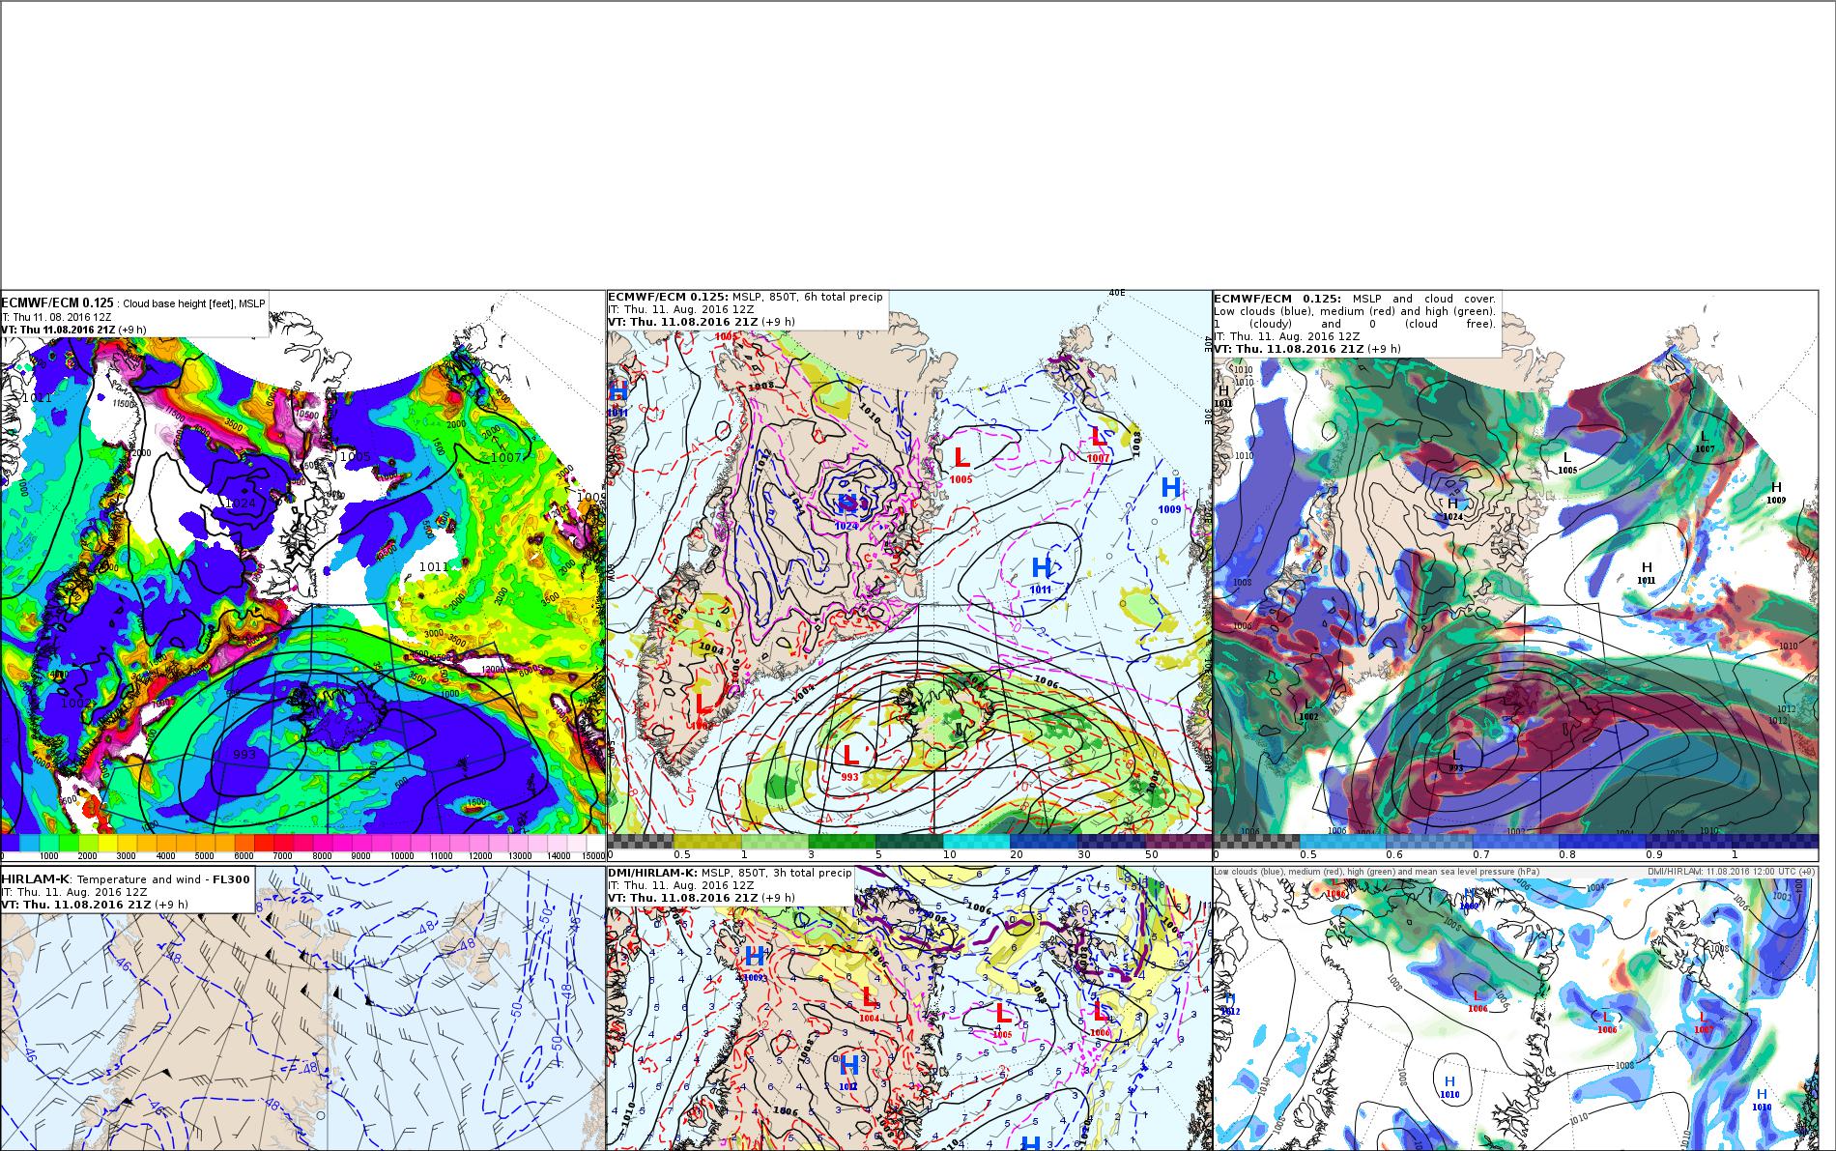This screenshot has height=1151, width=1836.
Task: Click the blue H 1012 marker in DMI/HIRLAM-K precipitation map
Action: point(848,1071)
